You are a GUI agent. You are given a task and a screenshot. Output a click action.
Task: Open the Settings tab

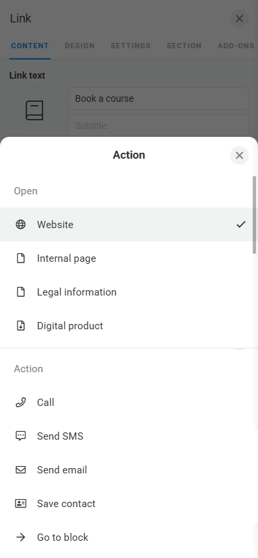pos(130,46)
